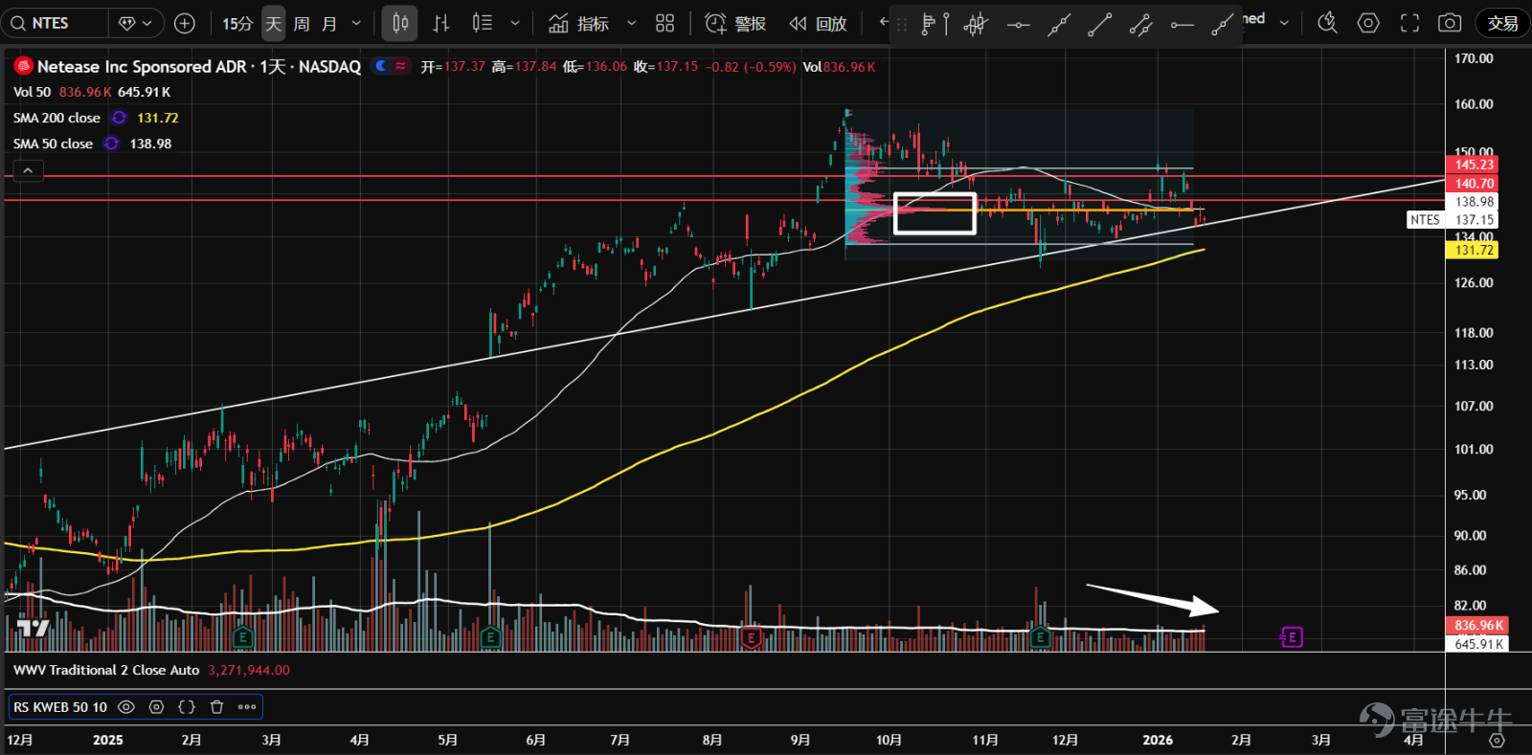Click the Netease Inc Sponsored ADR title
Viewport: 1532px width, 755px height.
coord(142,66)
